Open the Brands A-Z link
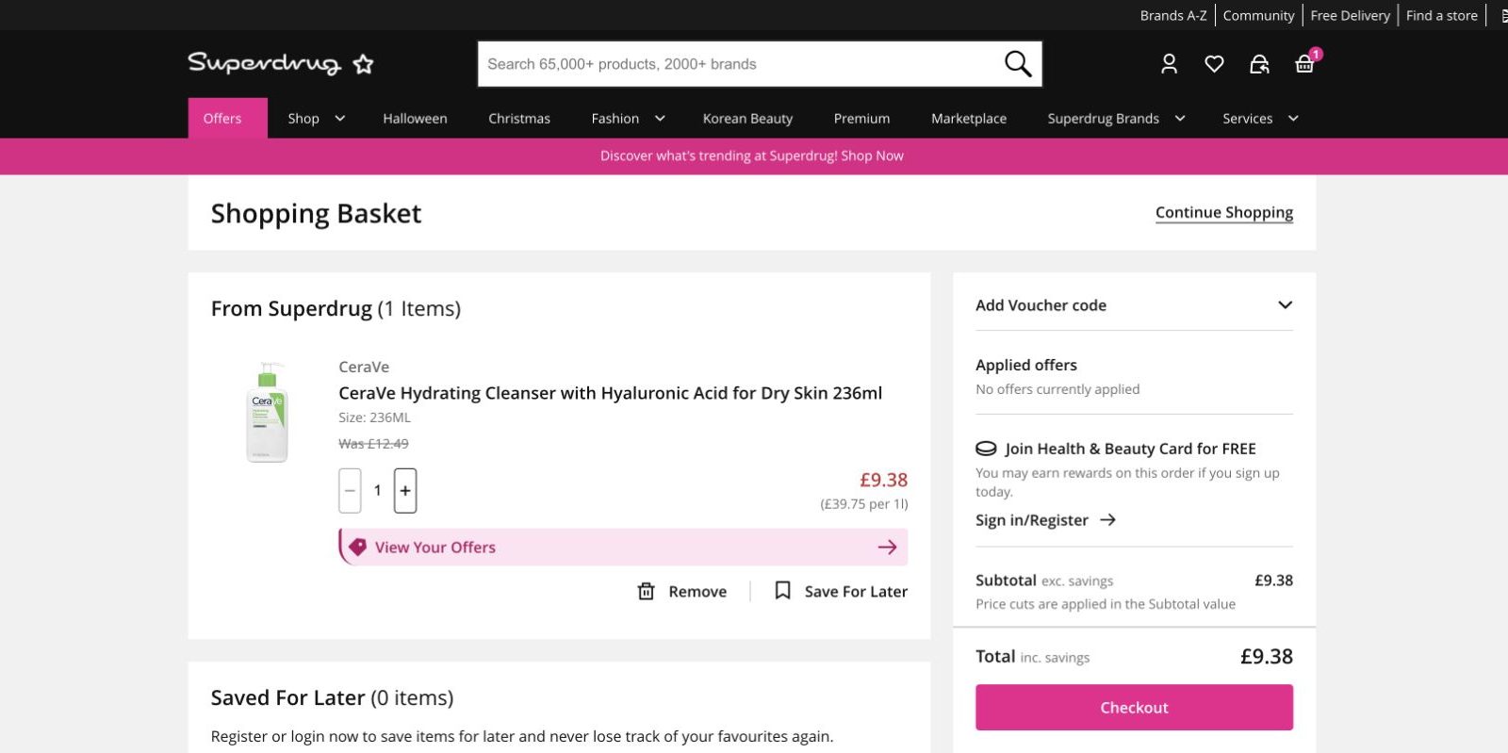This screenshot has height=753, width=1508. [x=1173, y=15]
